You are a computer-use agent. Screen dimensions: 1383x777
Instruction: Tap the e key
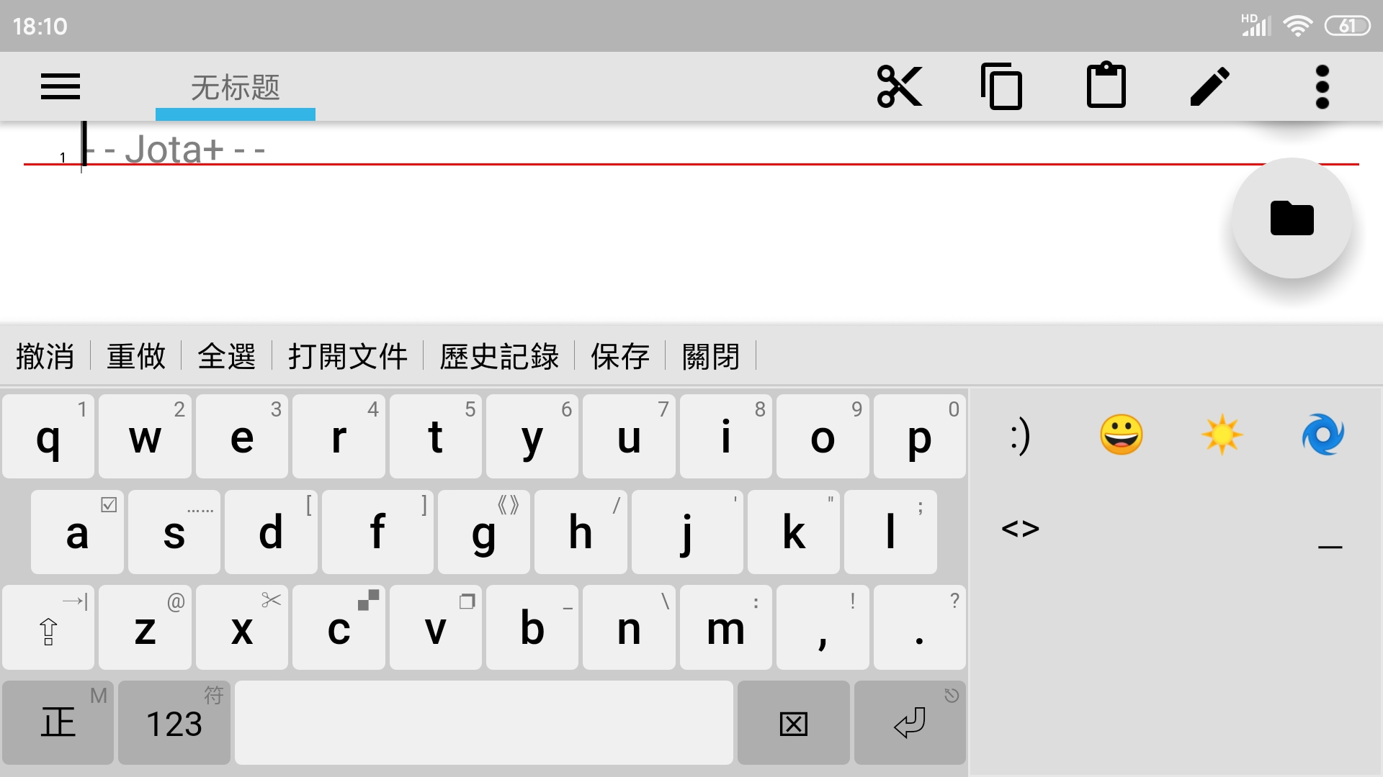coord(242,437)
